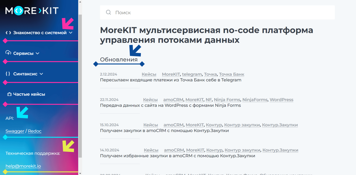Click the sidebar vertical scrollbar
356x175 pixels.
click(80, 86)
